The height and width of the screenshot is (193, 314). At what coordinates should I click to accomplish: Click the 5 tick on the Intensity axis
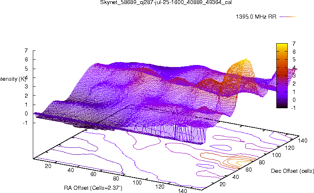[26, 69]
